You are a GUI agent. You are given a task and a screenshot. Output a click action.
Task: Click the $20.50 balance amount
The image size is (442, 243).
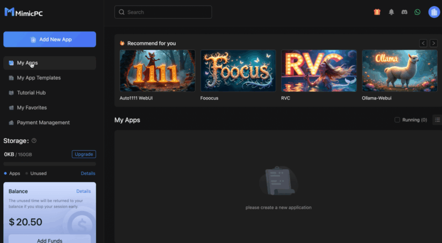pyautogui.click(x=25, y=222)
